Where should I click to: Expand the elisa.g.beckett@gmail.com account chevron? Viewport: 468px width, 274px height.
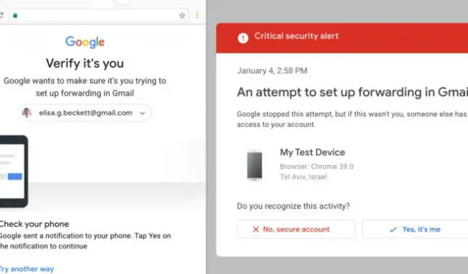(x=143, y=113)
